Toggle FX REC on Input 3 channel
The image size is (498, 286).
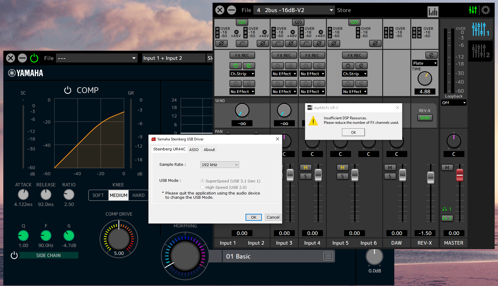(x=284, y=55)
